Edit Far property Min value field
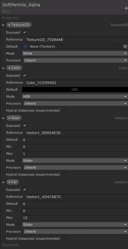The image size is (128, 249). pyautogui.click(x=75, y=211)
